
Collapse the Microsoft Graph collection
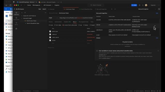[22, 18]
